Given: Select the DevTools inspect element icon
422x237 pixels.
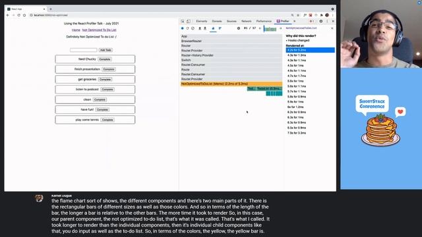Looking at the screenshot, I should [x=183, y=21].
